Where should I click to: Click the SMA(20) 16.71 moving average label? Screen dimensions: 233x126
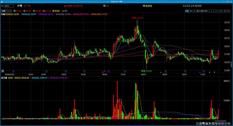click(46, 14)
